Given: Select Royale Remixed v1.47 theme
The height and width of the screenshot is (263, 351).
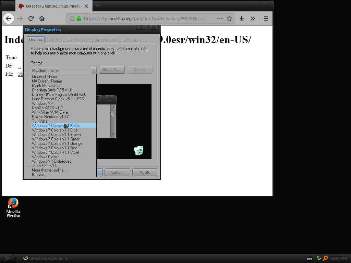Looking at the screenshot, I should coord(64,117).
